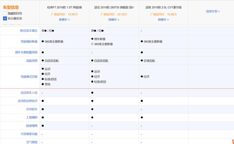
Task: Open 途岳 2019款 280TSI 旗舰版 title
Action: pos(114,7)
